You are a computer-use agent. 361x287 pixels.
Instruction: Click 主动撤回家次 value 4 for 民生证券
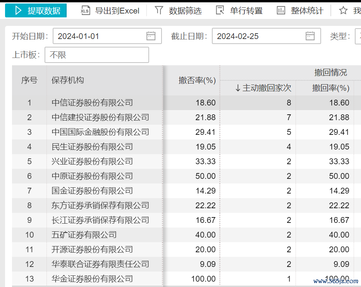pos(289,147)
